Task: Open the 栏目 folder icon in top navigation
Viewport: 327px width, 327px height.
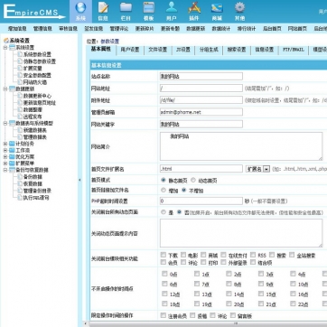Action: coord(126,7)
